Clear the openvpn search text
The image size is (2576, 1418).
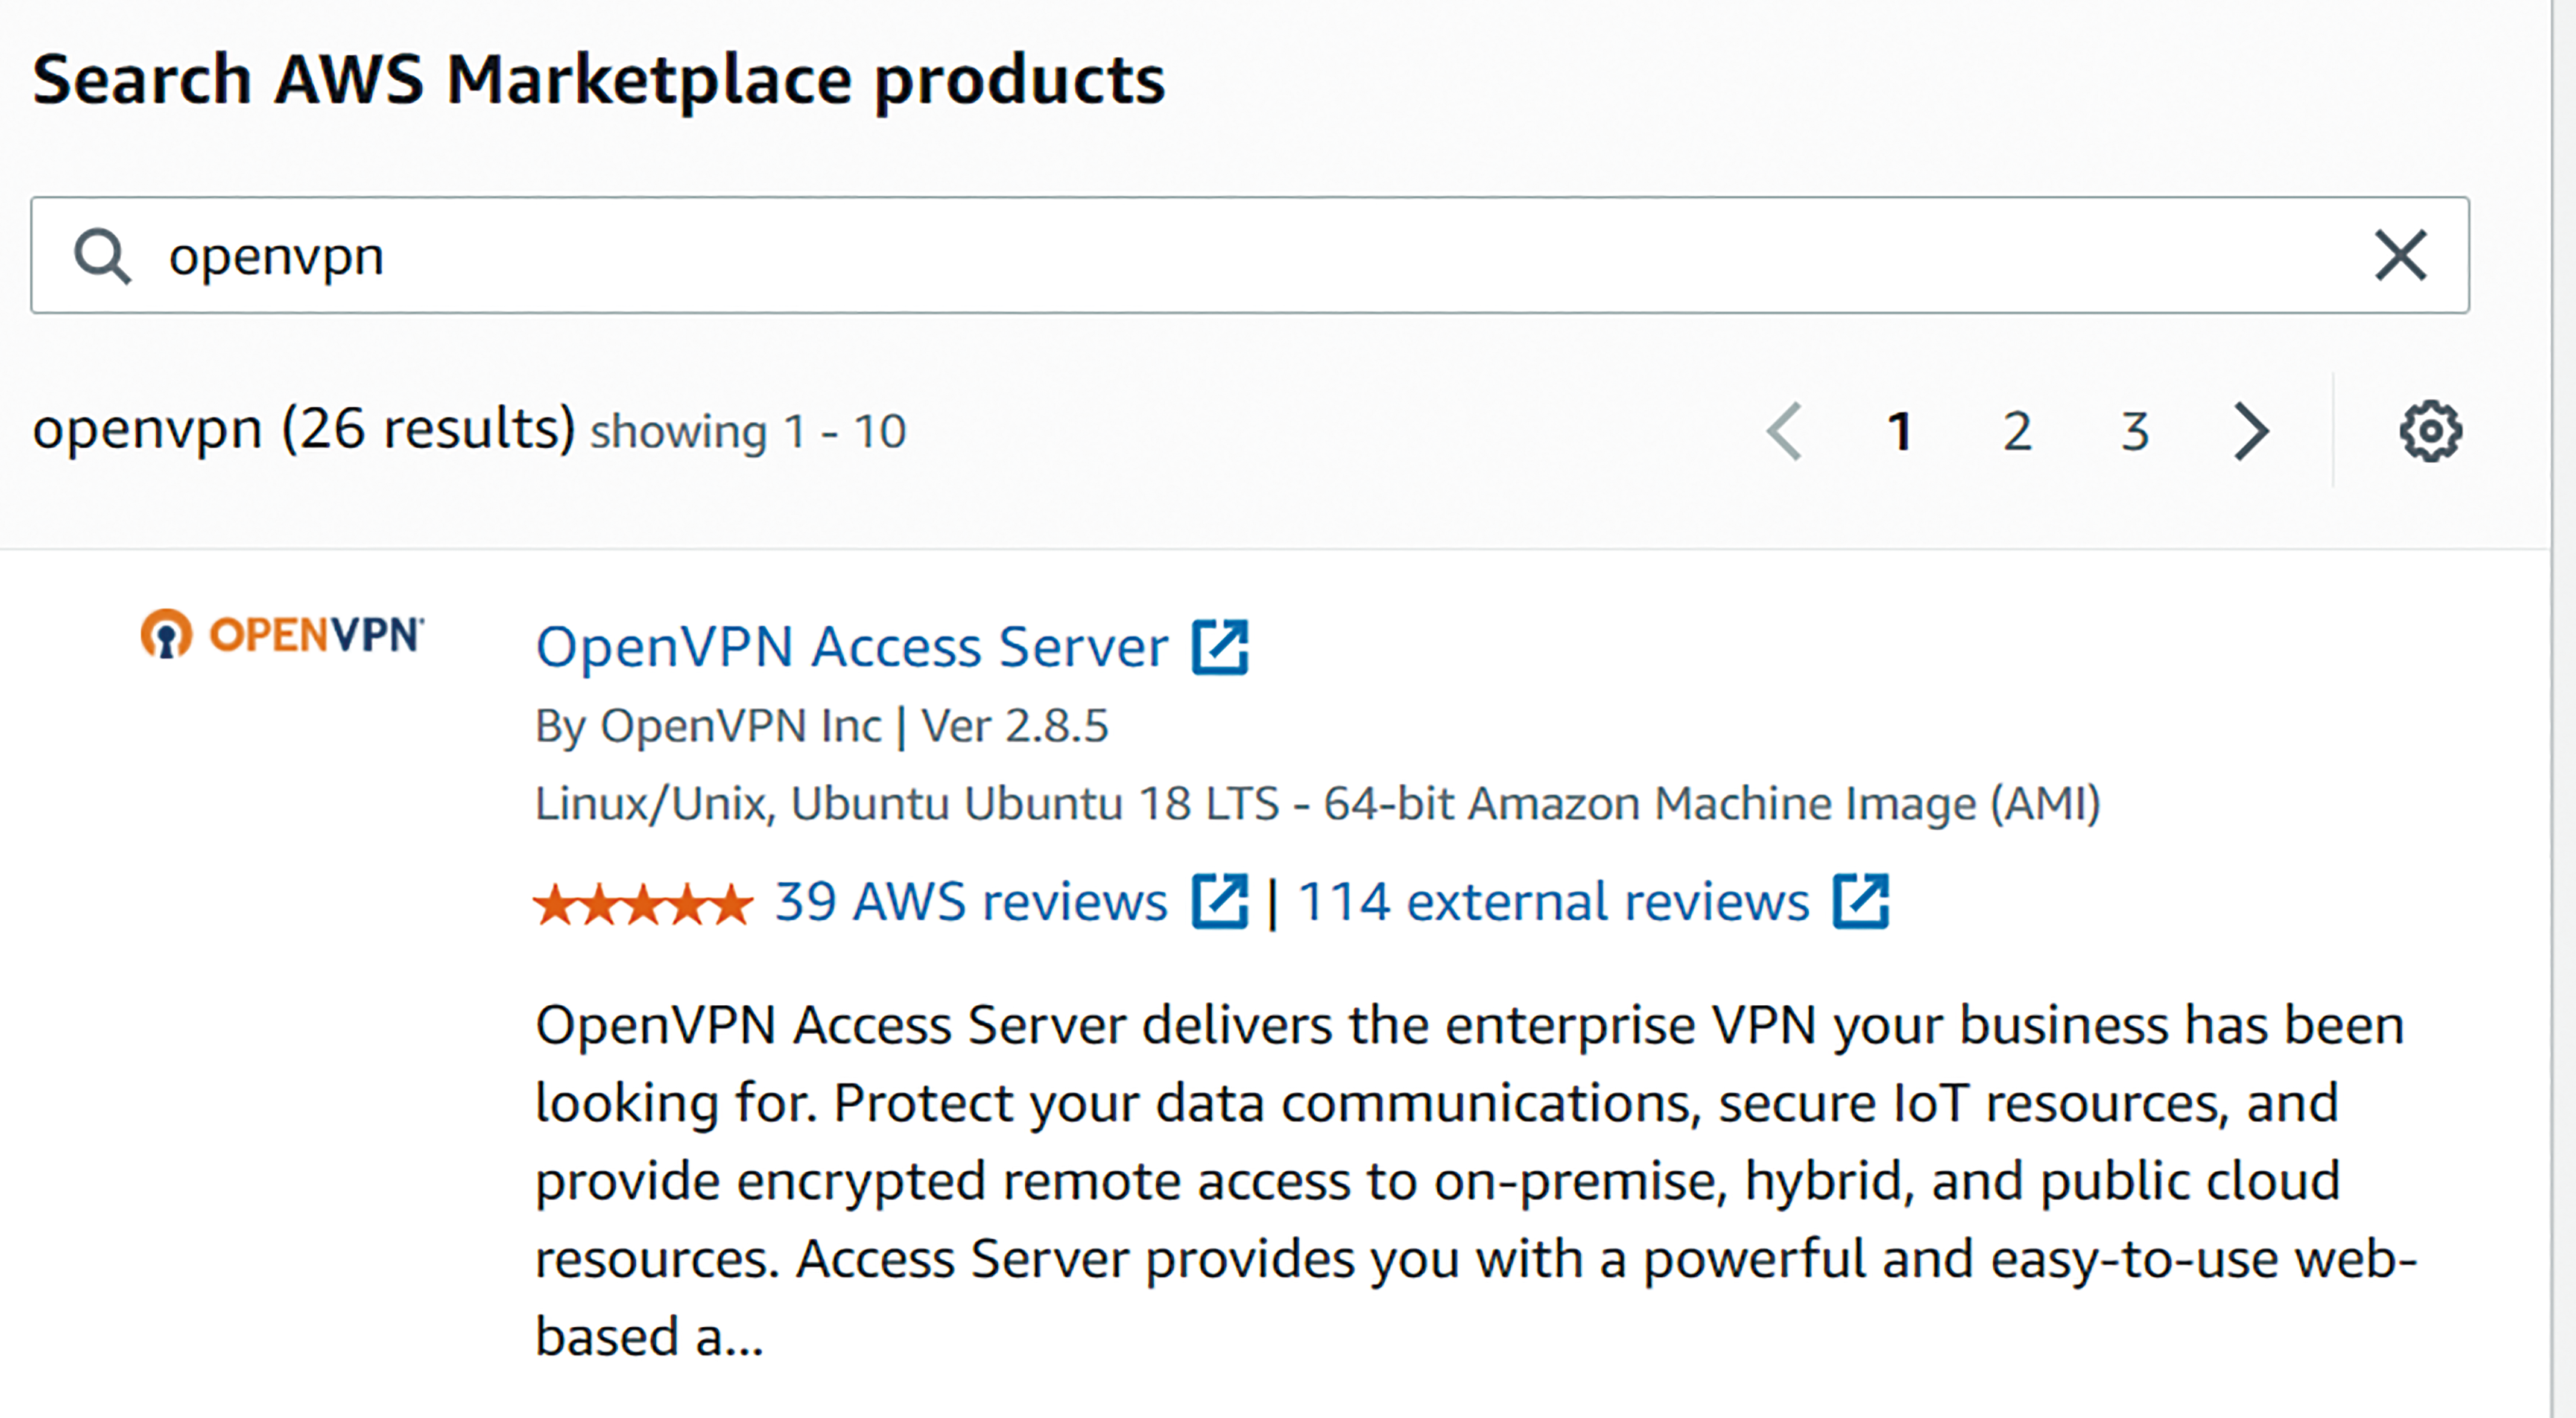coord(2400,255)
